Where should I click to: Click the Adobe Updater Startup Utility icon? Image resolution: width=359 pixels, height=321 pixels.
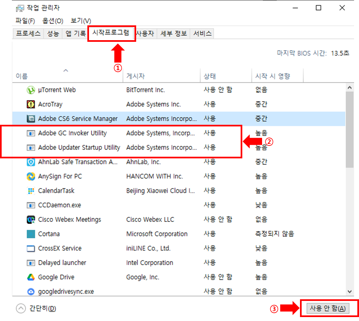(x=31, y=147)
